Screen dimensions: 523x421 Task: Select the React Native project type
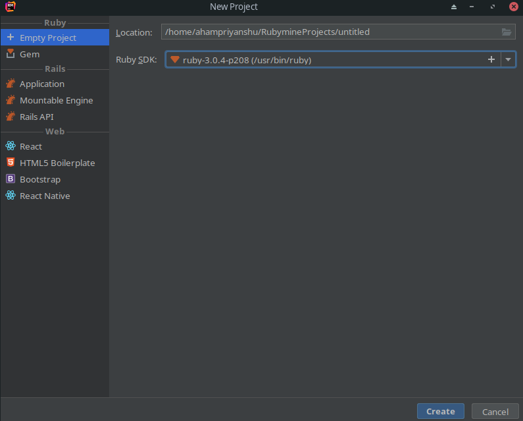(55, 196)
